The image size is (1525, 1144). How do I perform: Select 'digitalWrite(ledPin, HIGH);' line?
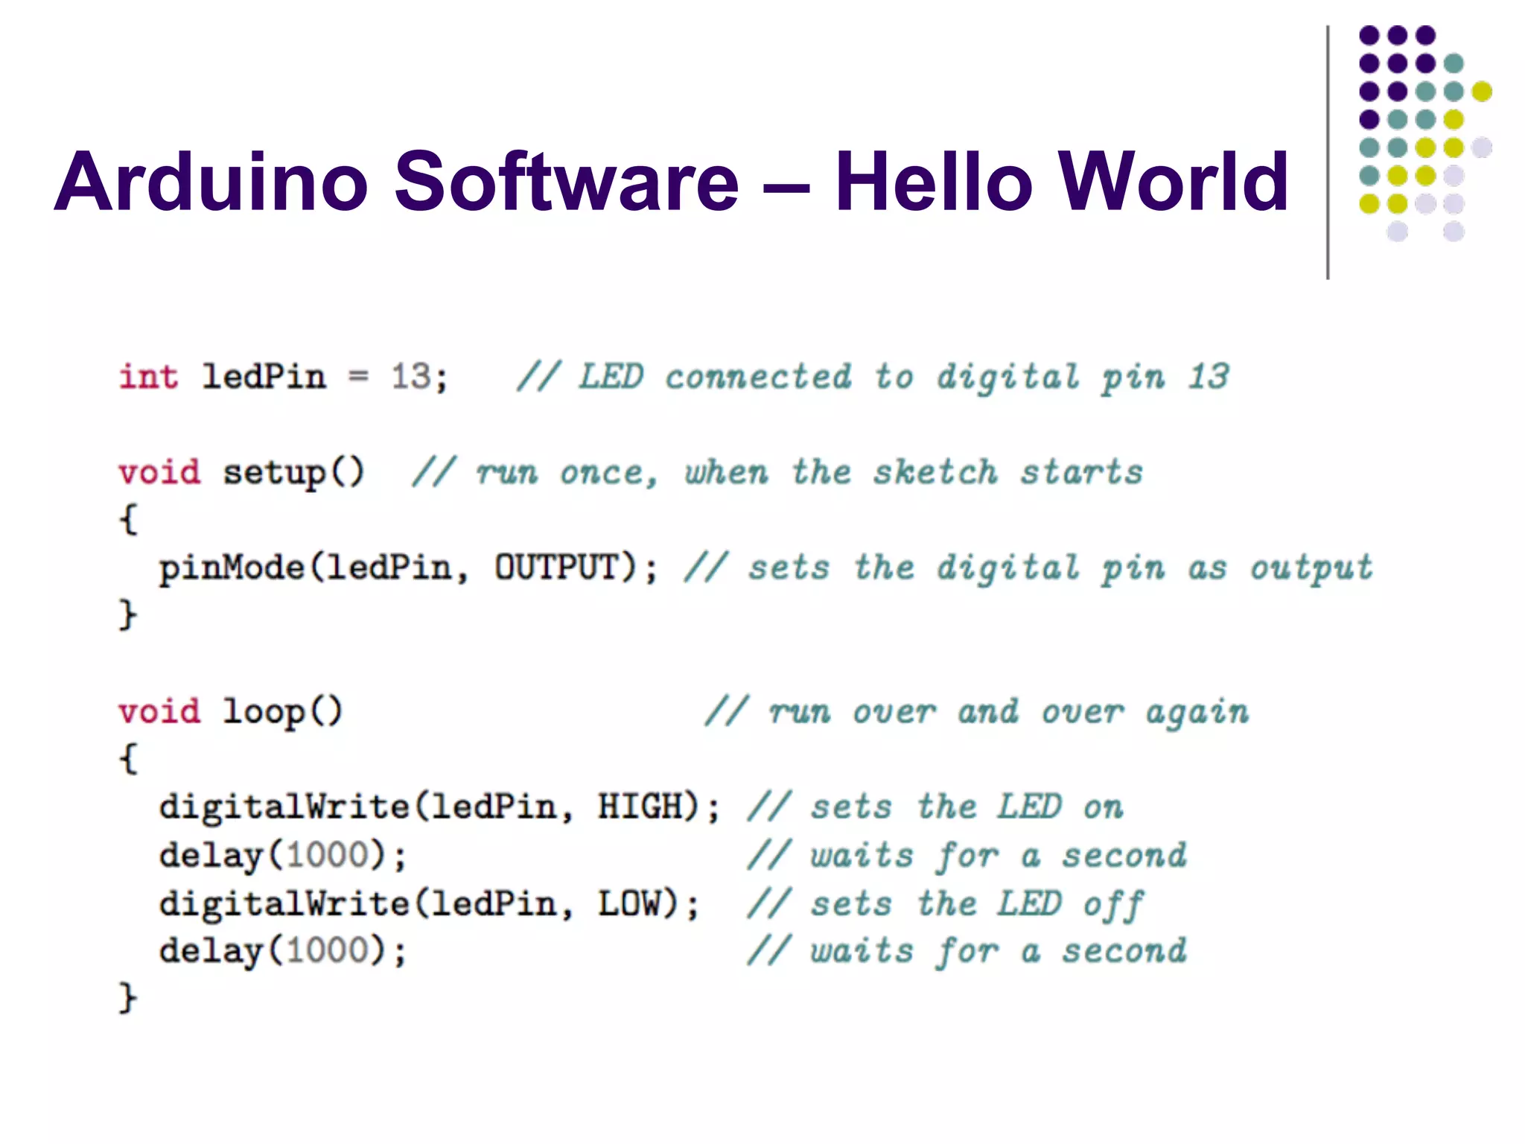(440, 808)
